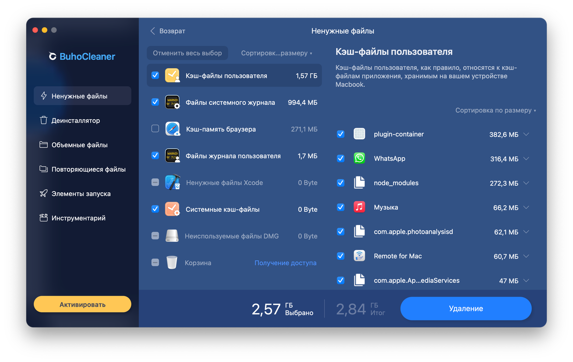Uncheck Кэш-файлы пользователя checkbox

tap(155, 75)
